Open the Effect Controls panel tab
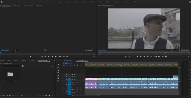This screenshot has width=191, height=98. (17, 6)
